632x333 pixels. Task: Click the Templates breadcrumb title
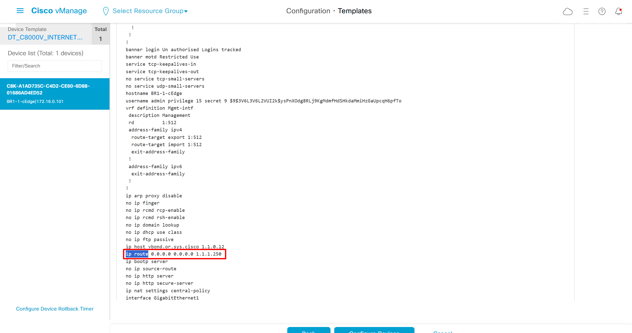[354, 11]
